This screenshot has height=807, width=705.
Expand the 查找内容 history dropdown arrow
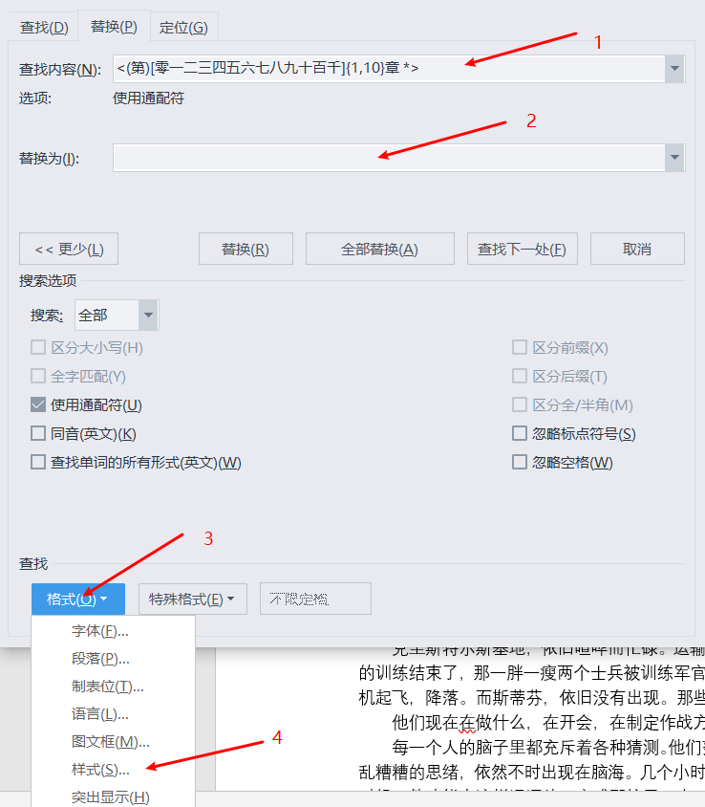click(x=674, y=69)
